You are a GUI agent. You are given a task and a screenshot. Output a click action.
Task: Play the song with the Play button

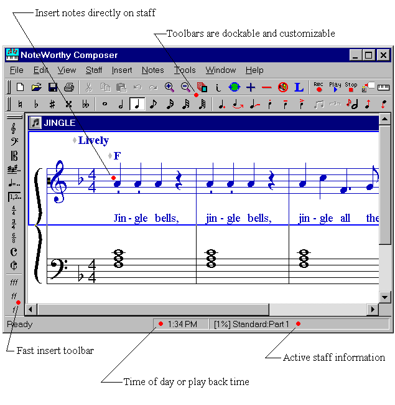pyautogui.click(x=335, y=87)
